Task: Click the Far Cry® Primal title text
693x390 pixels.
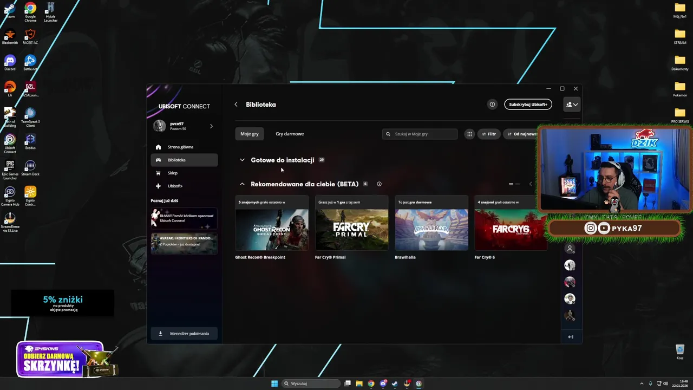Action: coord(330,257)
